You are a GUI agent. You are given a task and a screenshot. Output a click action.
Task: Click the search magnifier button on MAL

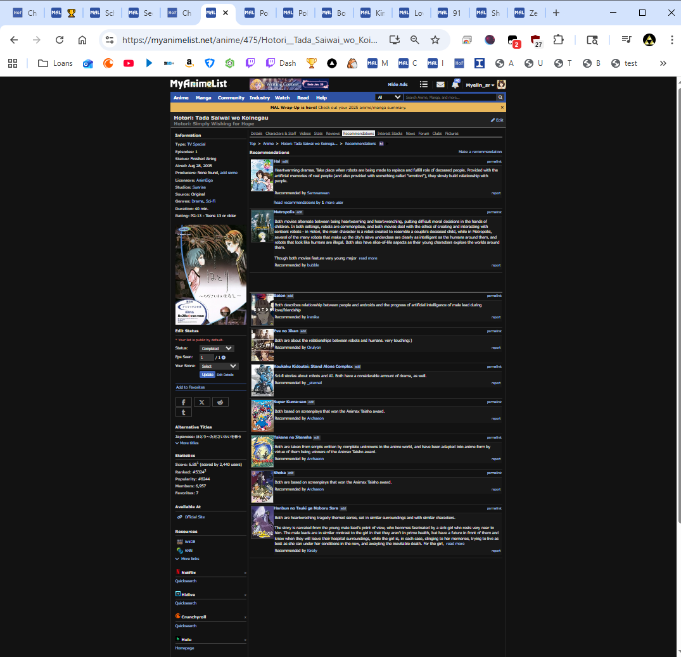pyautogui.click(x=500, y=97)
